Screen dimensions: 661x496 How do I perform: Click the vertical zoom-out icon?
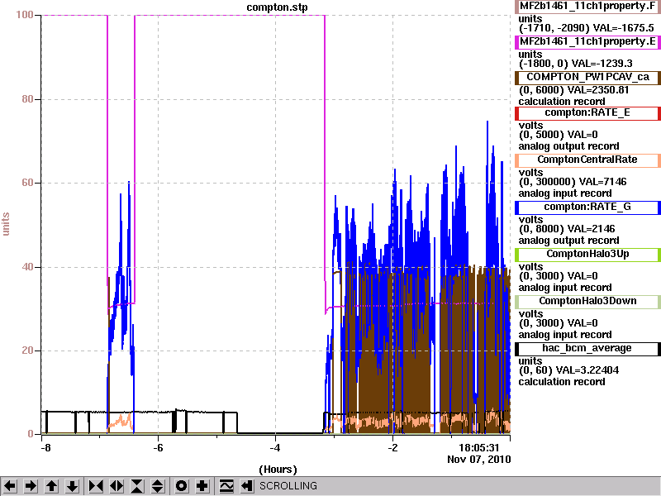157,486
